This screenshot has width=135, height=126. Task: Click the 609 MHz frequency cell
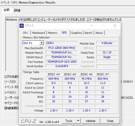point(54,79)
